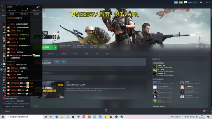The width and height of the screenshot is (212, 119).
Task: Open the Reeven account dropdown
Action: pos(193,2)
